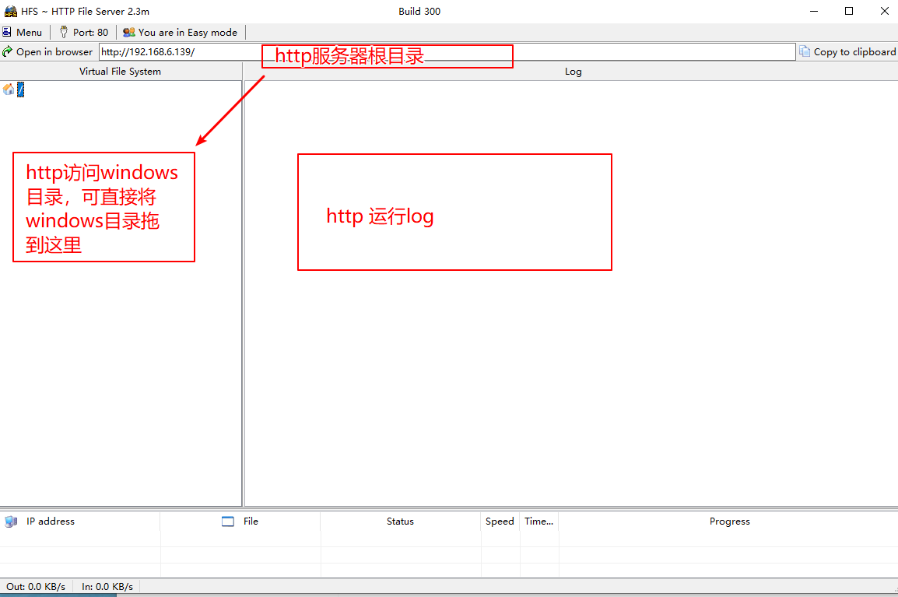Select the home icon of the VFS root
The width and height of the screenshot is (898, 597).
point(6,89)
